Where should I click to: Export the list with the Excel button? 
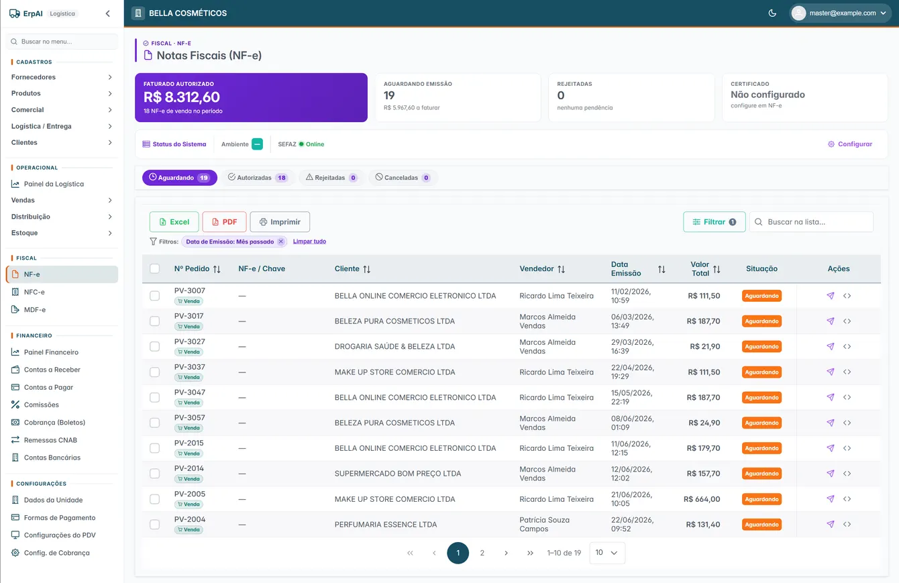tap(174, 222)
